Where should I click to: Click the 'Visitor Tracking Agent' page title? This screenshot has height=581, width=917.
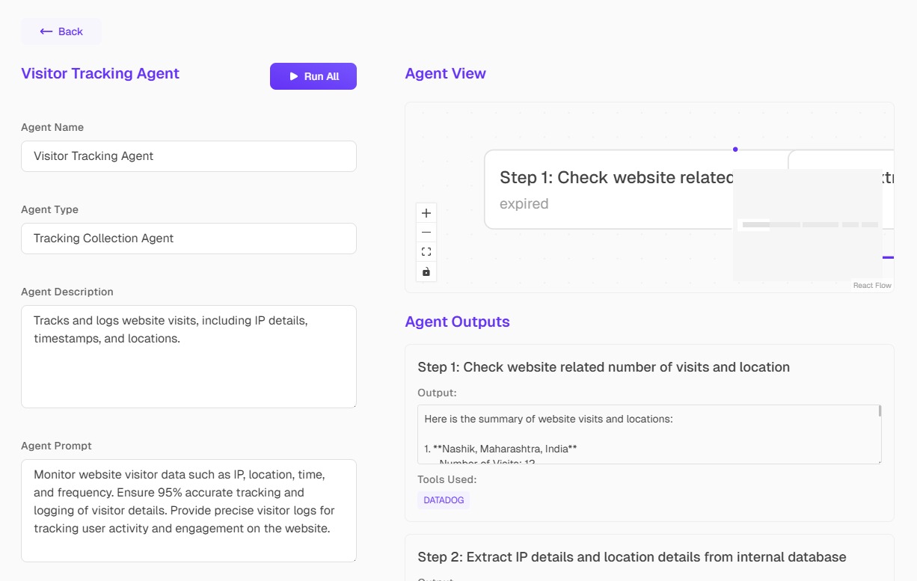pyautogui.click(x=100, y=73)
